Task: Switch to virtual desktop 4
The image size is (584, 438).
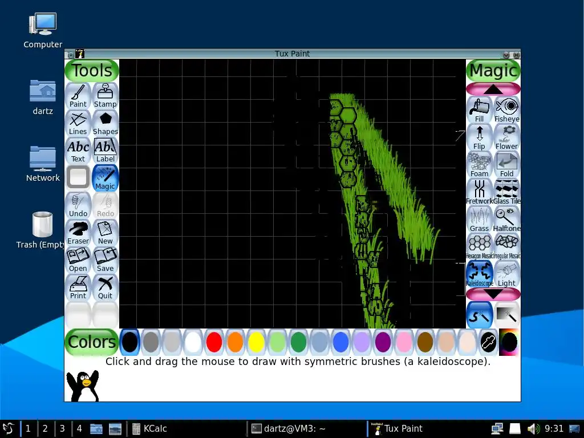Action: click(x=79, y=428)
